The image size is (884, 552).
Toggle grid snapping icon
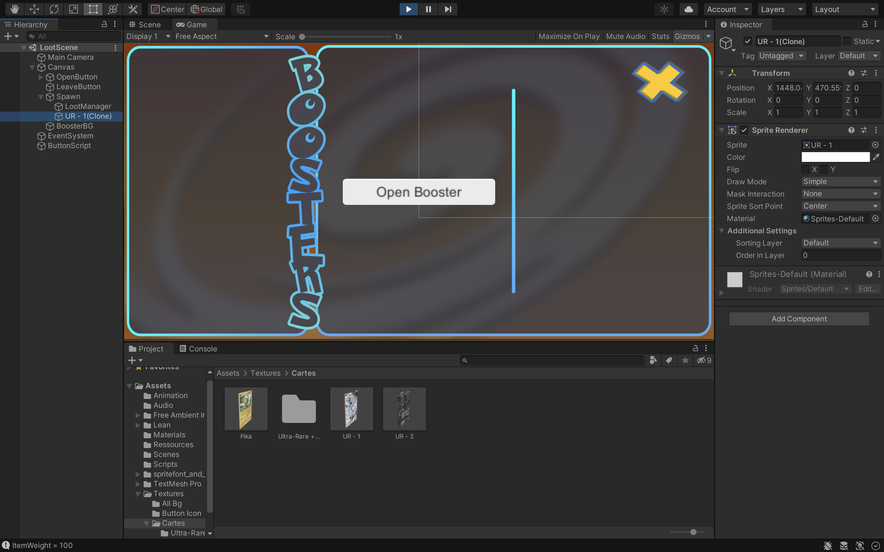pos(240,9)
